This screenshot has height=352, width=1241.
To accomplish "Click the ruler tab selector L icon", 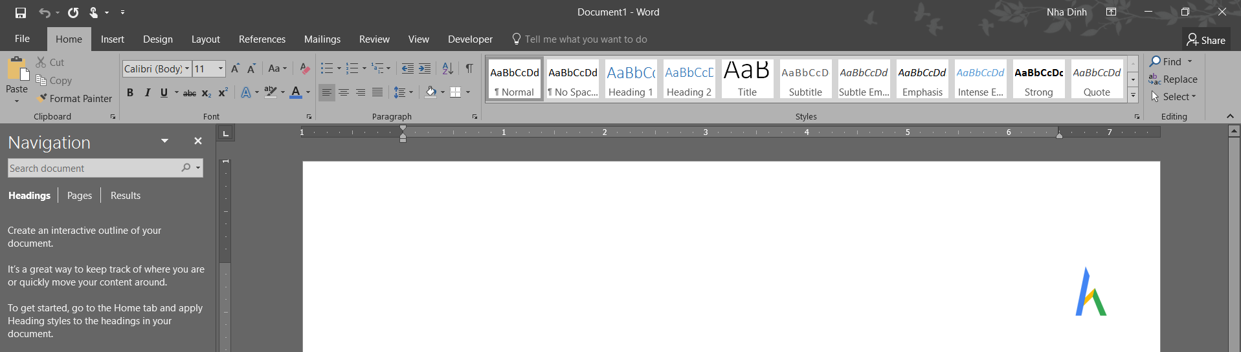I will (225, 134).
